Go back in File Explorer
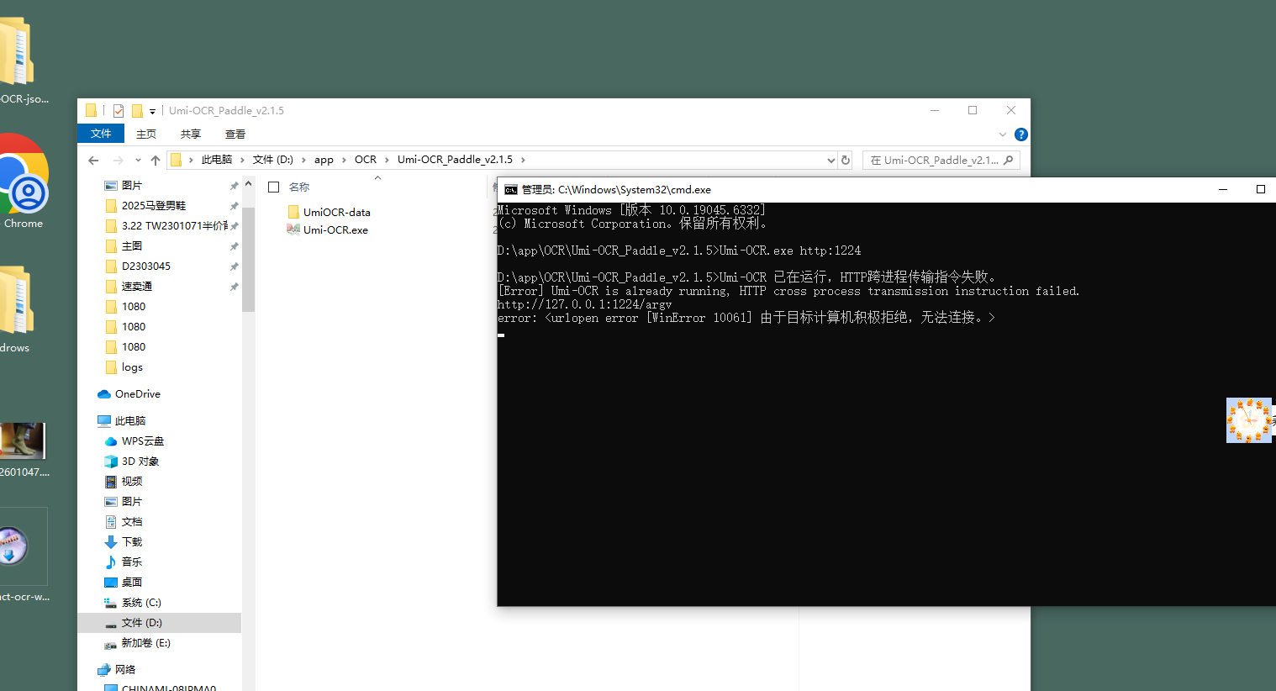 tap(93, 160)
